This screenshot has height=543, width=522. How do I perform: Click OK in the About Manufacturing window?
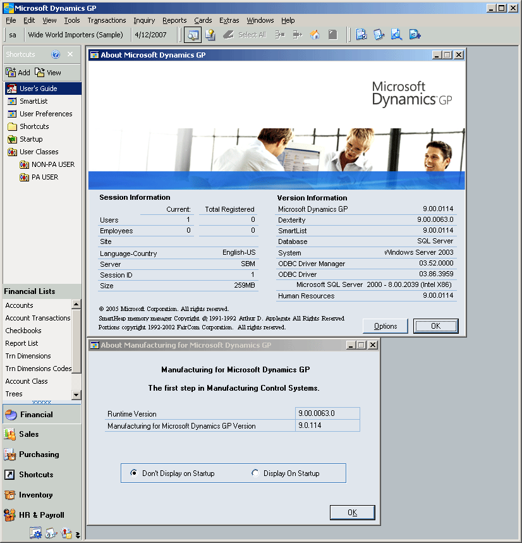coord(353,513)
